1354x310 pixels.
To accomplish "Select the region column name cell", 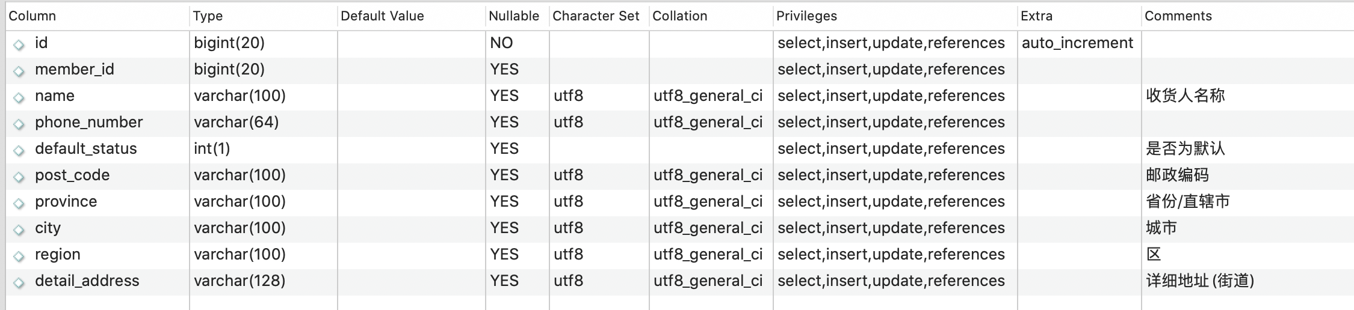I will 58,255.
